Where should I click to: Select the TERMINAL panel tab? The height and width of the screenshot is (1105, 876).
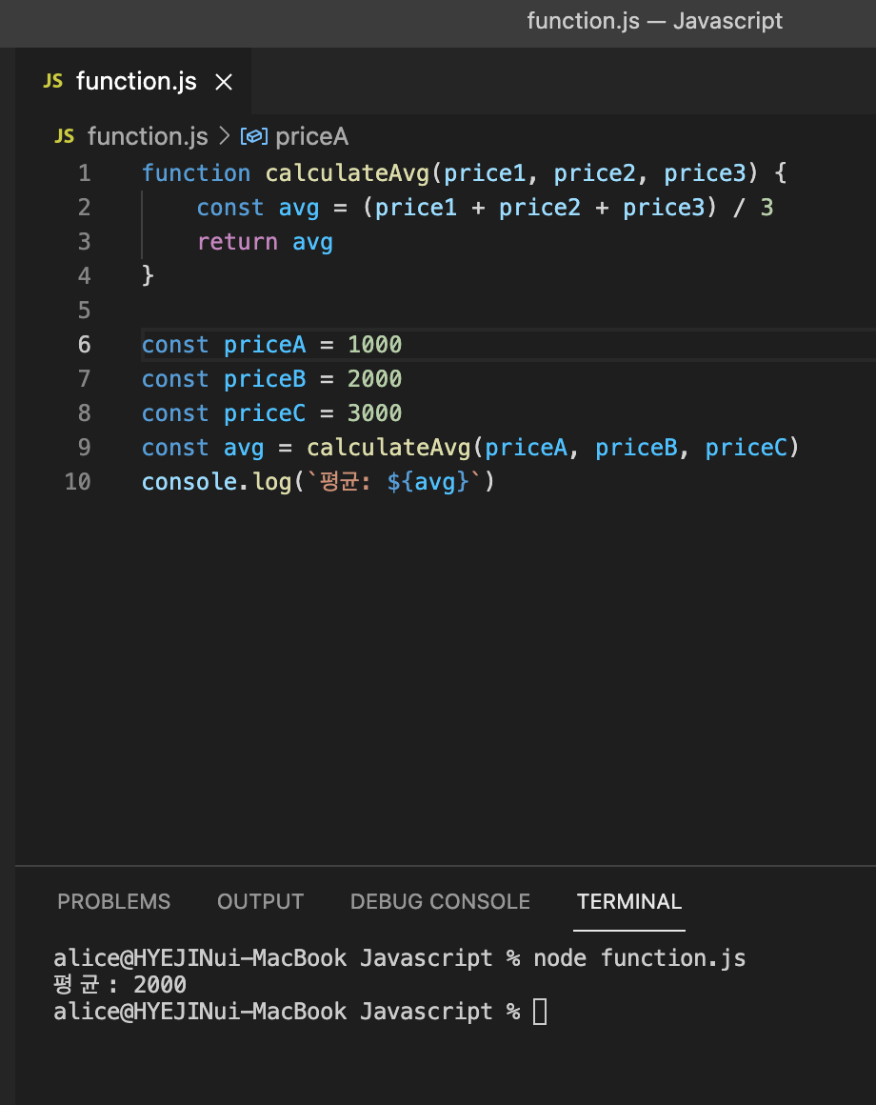[x=629, y=901]
